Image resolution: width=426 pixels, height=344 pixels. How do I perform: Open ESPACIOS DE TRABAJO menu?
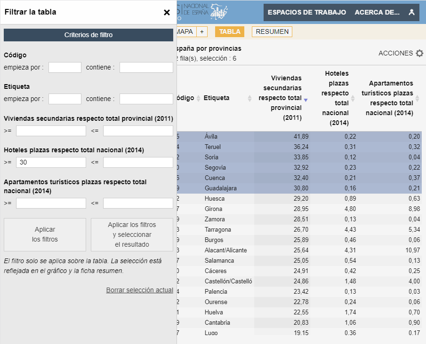307,12
